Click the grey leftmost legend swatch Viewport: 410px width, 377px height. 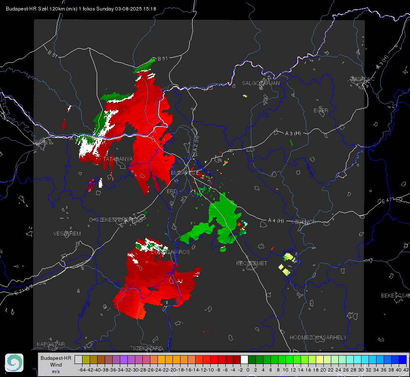pyautogui.click(x=78, y=359)
